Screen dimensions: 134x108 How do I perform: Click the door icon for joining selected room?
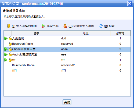[x=9, y=26]
